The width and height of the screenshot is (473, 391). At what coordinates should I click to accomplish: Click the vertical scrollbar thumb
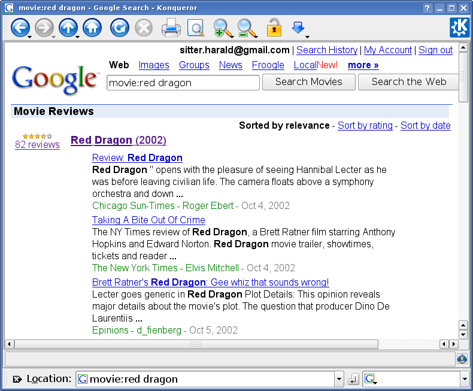463,77
